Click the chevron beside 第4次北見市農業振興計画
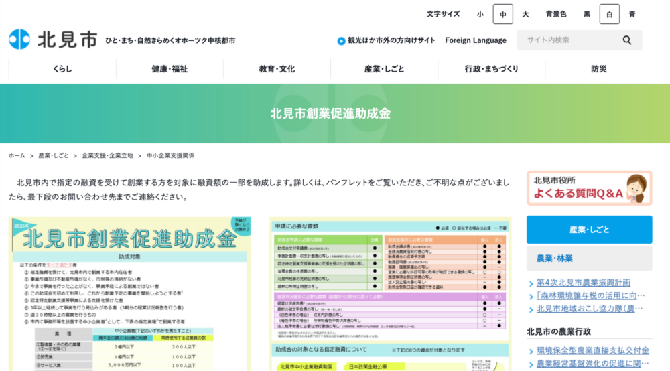Screen dimensions: 670x371 tap(531, 283)
